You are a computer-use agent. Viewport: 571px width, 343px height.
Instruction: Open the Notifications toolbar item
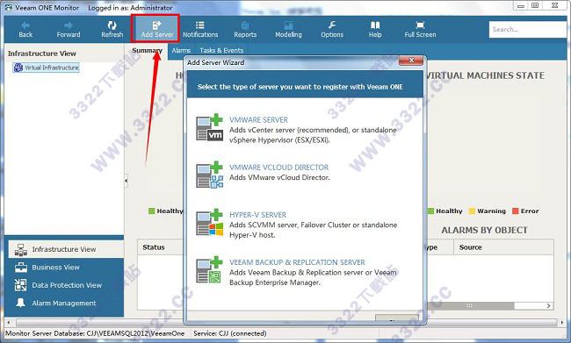click(200, 29)
